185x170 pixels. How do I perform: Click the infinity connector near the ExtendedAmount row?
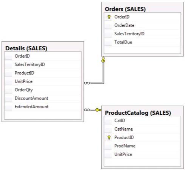(x=87, y=110)
